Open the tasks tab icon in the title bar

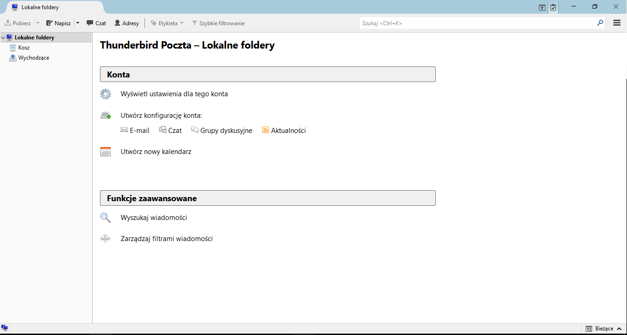click(553, 7)
